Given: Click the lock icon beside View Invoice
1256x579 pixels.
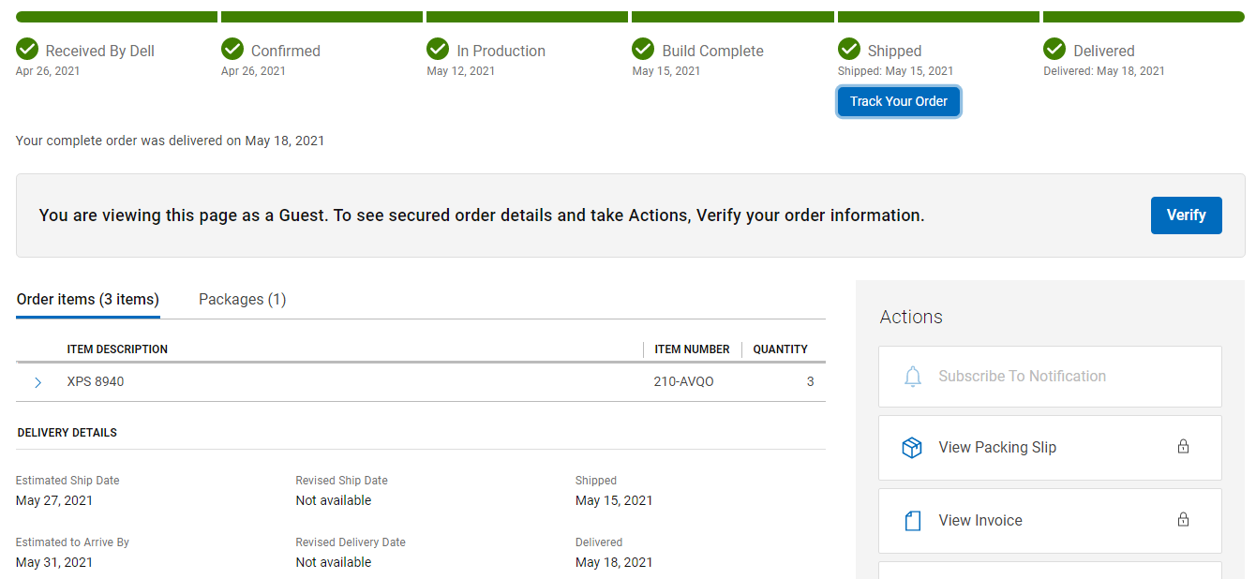Looking at the screenshot, I should [1183, 520].
